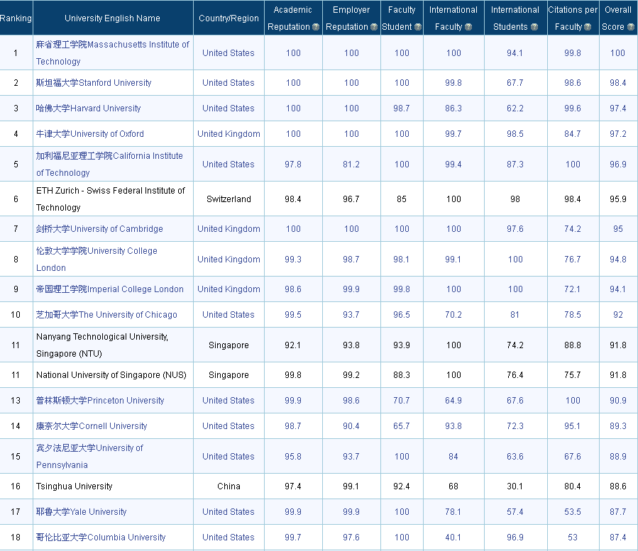The width and height of the screenshot is (638, 551).
Task: Click help icon next to International Students
Action: (x=534, y=27)
